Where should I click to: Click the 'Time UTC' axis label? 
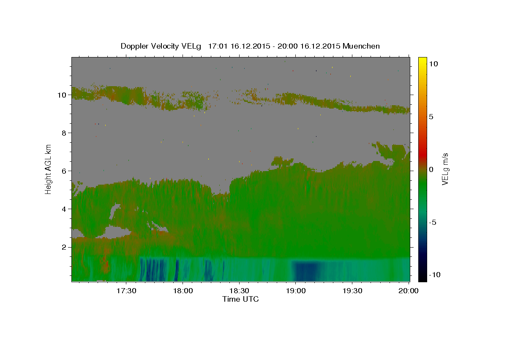240,299
